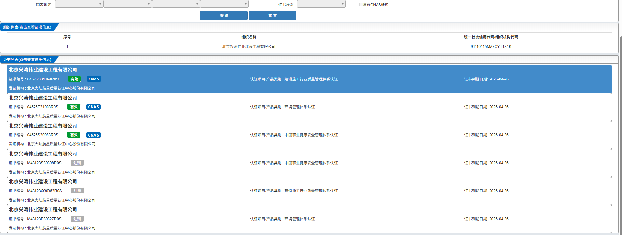Click the CNAS badge for certificate 04525E31008R0S
Screen dimensions: 622x235
[x=93, y=107]
